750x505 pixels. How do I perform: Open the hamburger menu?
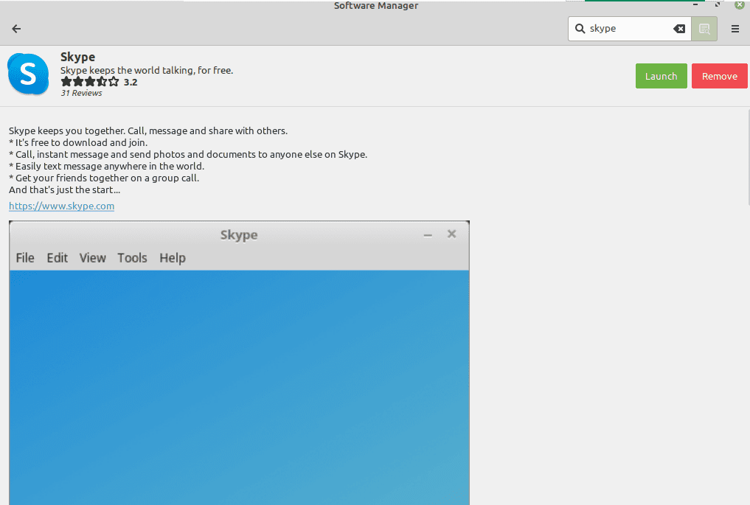coord(735,29)
